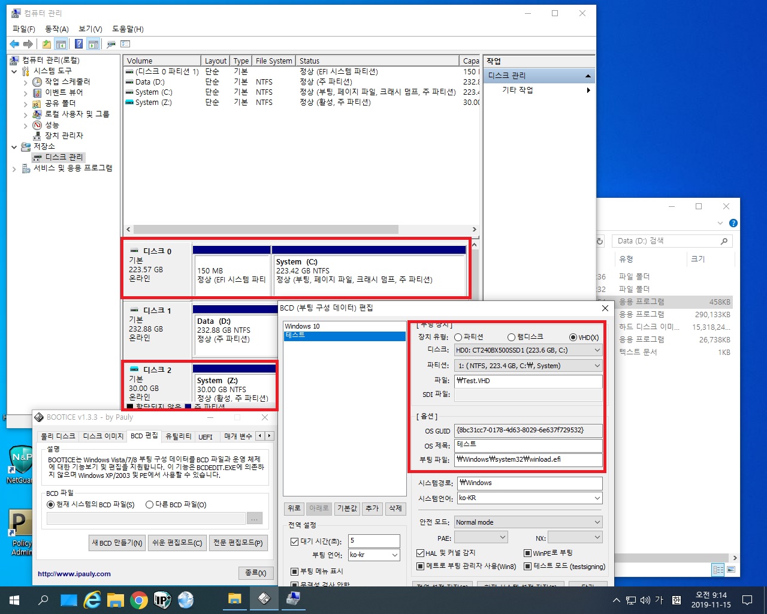Open http://www.ipauly.com link

point(74,574)
